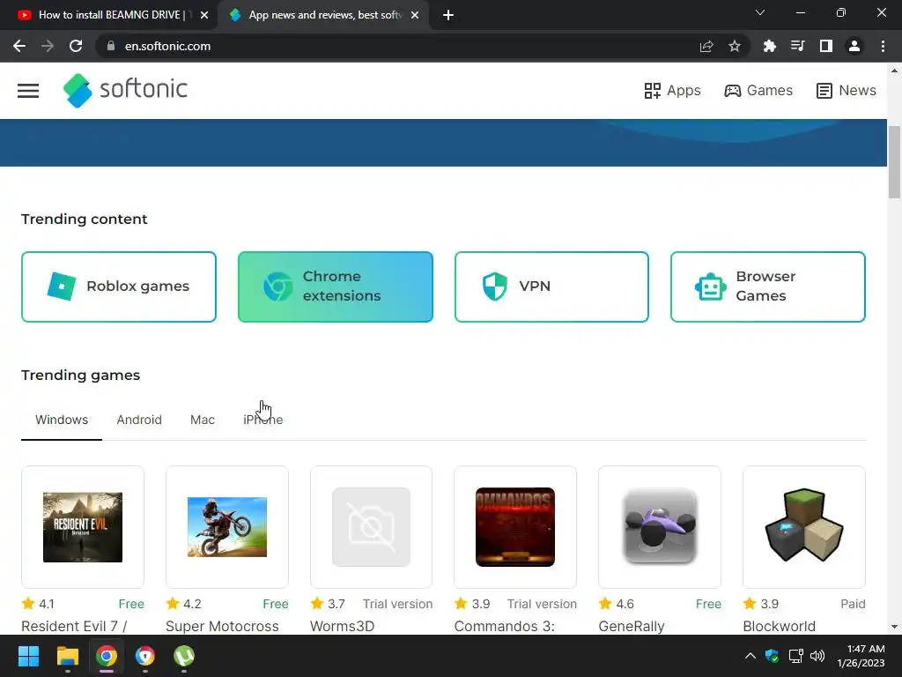Open the Resident Evil 7 game thumbnail
The width and height of the screenshot is (902, 677).
click(83, 527)
